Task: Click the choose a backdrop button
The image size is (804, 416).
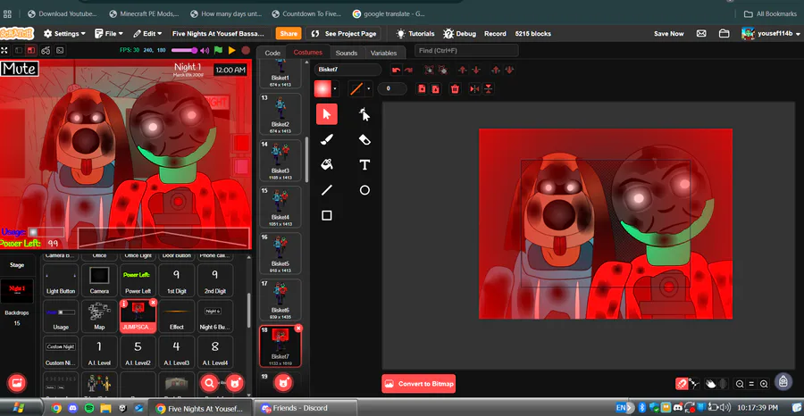Action: click(x=16, y=383)
